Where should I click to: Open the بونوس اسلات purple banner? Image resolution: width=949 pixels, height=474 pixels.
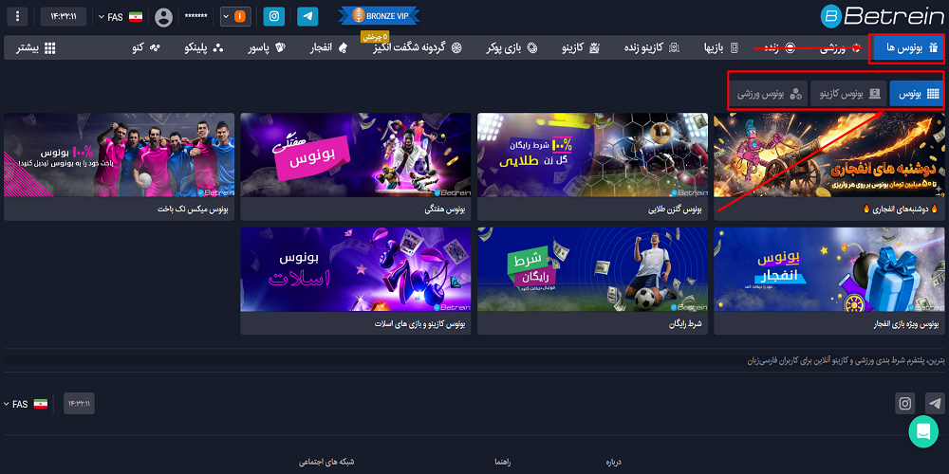click(x=355, y=268)
